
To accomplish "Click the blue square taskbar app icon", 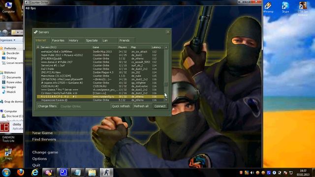I will tap(63, 173).
